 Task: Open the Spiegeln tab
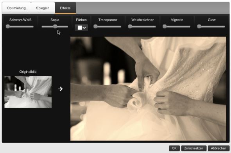(43, 8)
